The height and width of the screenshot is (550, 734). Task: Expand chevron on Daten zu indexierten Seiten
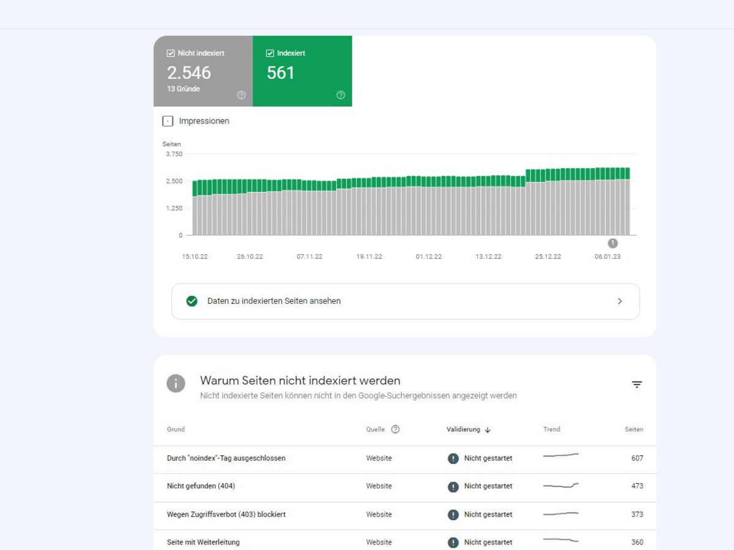coord(620,301)
